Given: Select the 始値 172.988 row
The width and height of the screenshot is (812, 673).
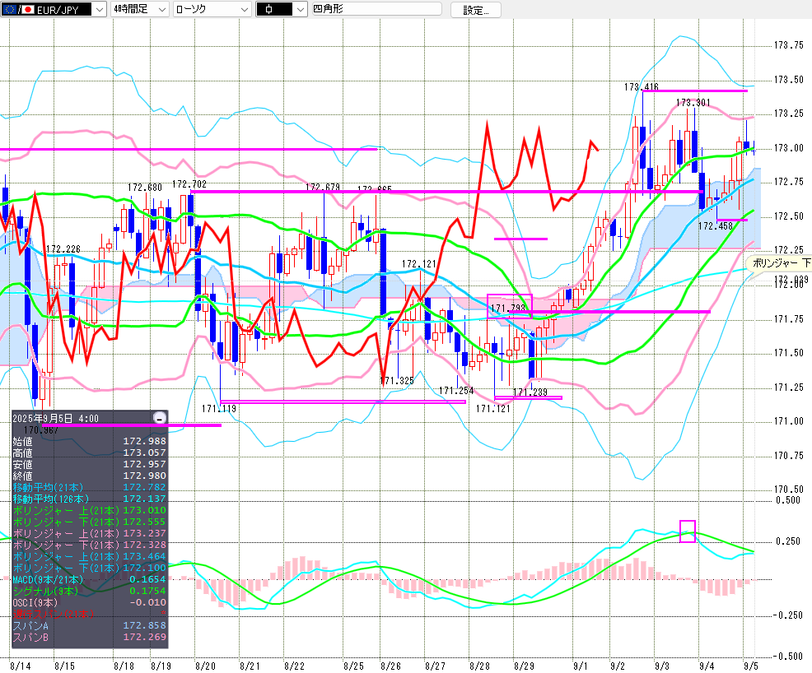Looking at the screenshot, I should tap(90, 441).
